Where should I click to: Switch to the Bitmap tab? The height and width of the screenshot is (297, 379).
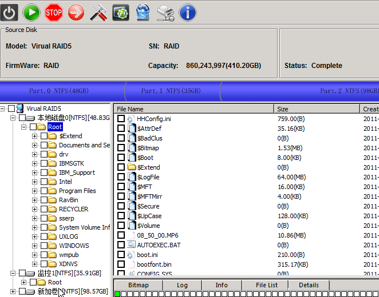[x=138, y=285]
